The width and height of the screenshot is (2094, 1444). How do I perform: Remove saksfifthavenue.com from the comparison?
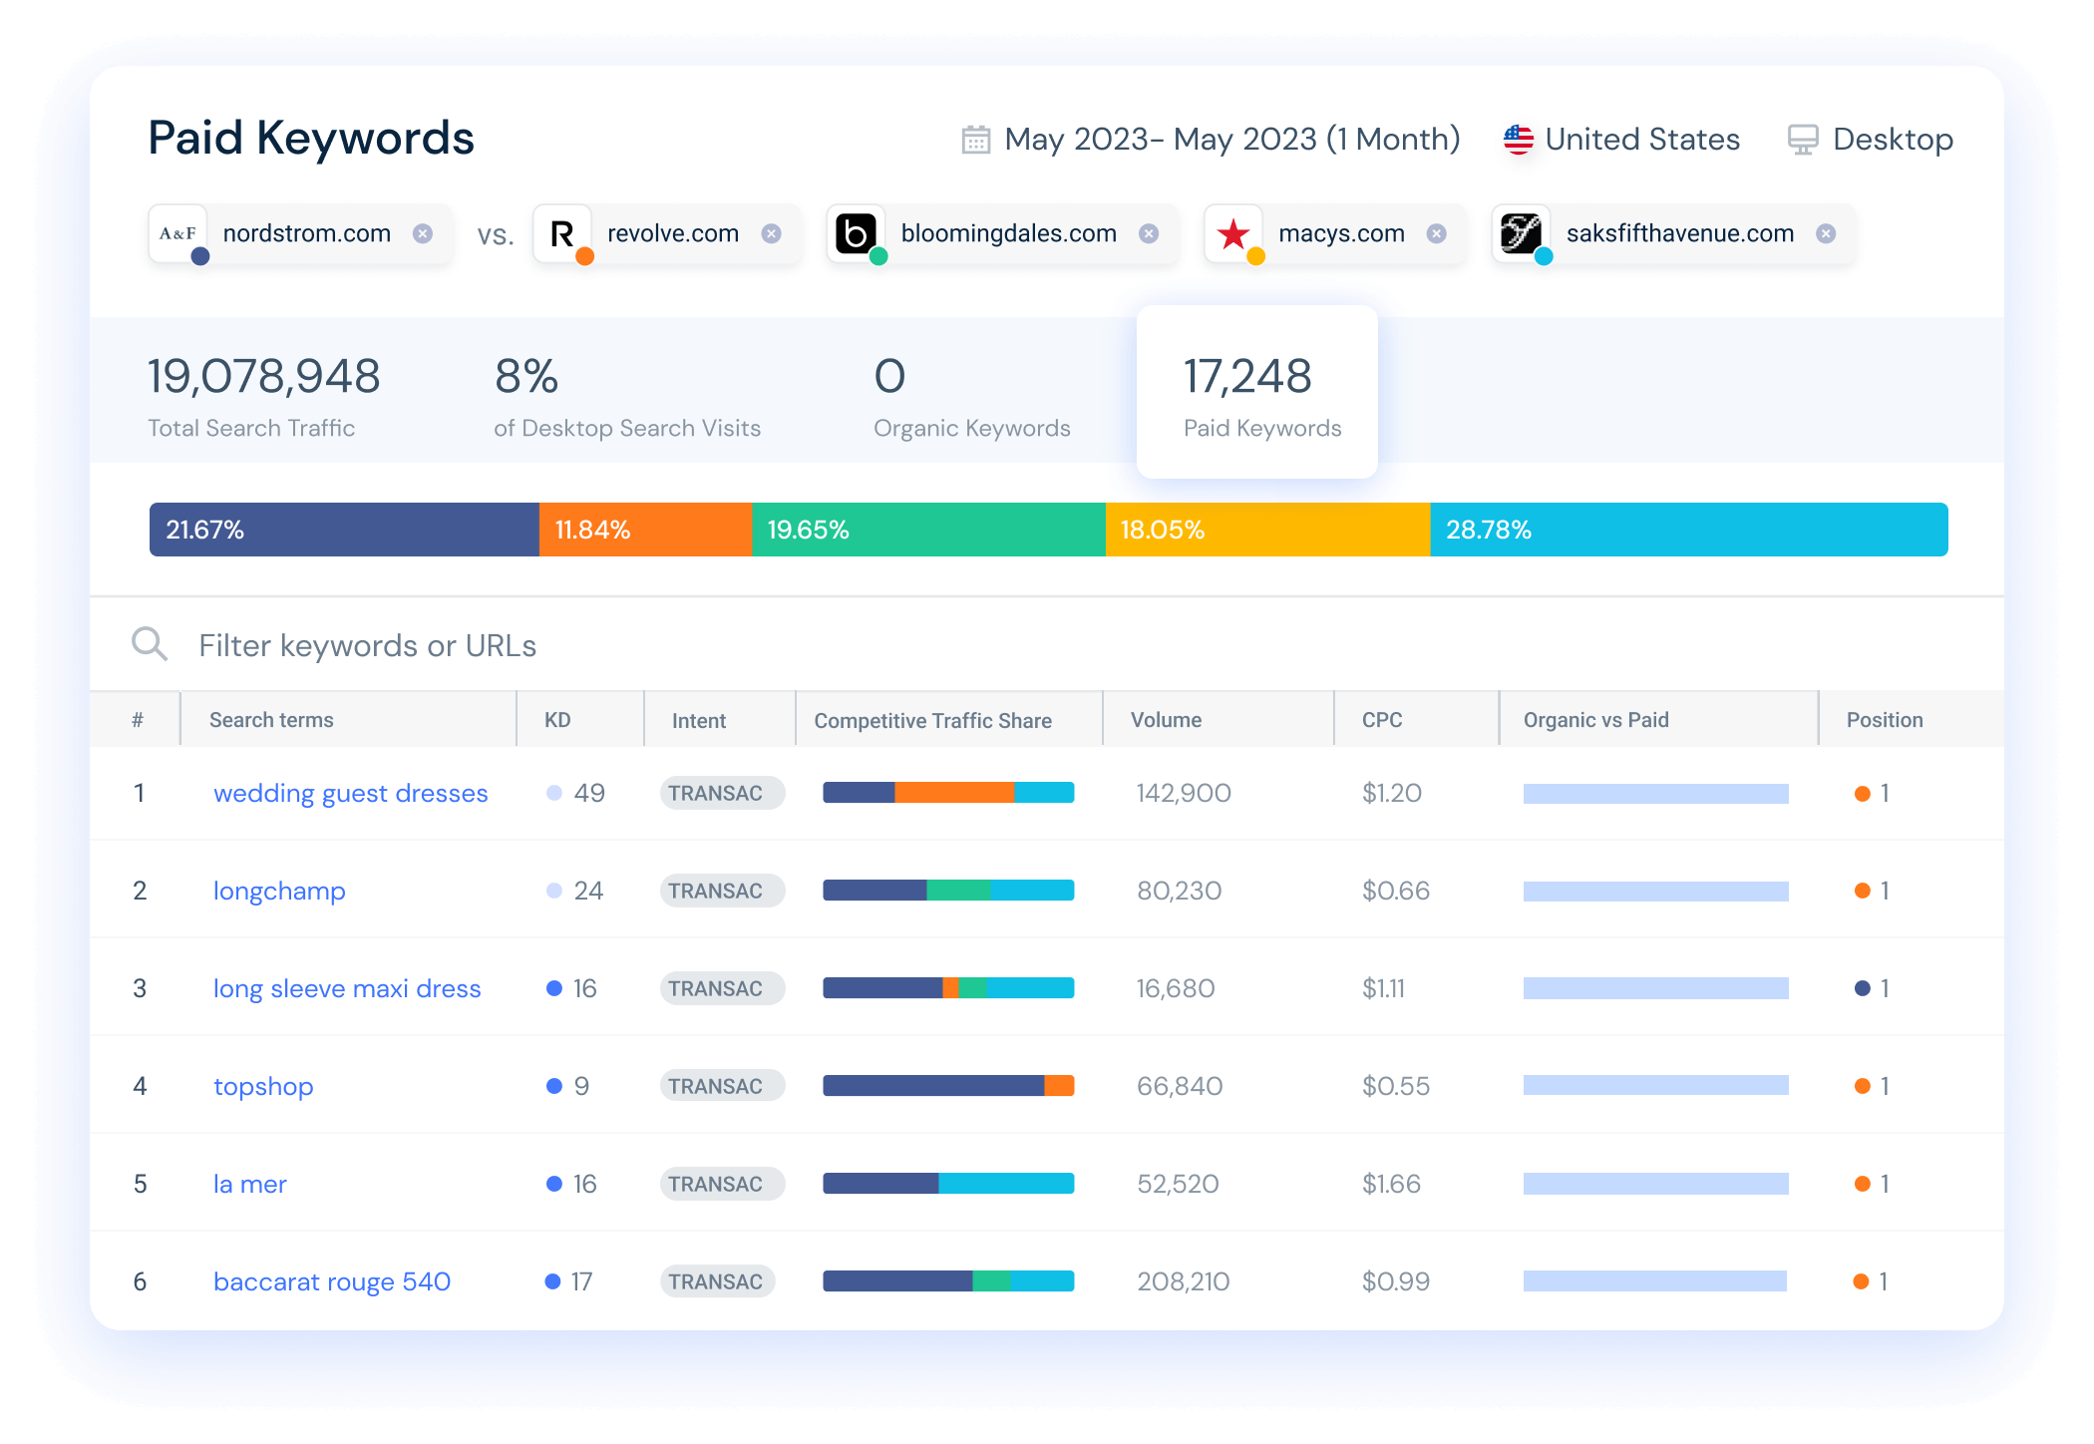[x=1827, y=233]
